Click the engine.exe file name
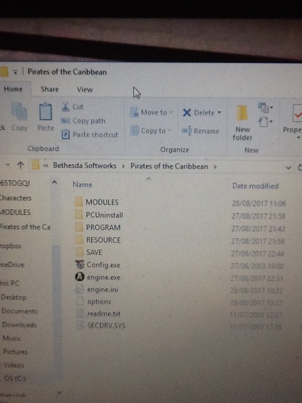Image resolution: width=302 pixels, height=403 pixels. [104, 277]
